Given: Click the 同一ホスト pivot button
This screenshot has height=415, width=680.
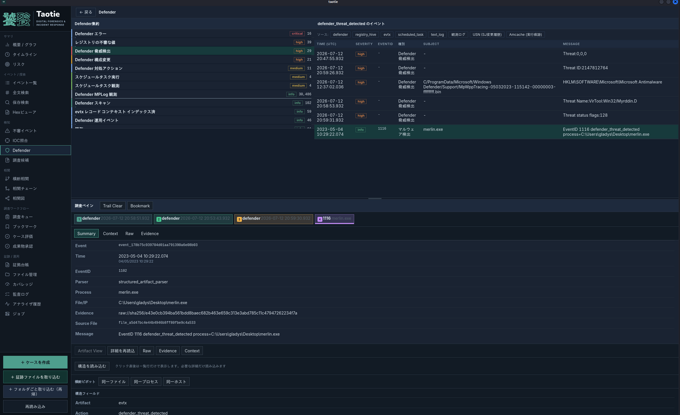Looking at the screenshot, I should (x=176, y=382).
